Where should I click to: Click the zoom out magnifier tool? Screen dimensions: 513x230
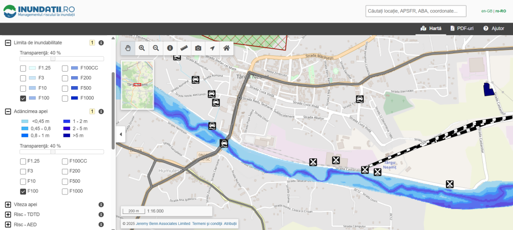156,48
